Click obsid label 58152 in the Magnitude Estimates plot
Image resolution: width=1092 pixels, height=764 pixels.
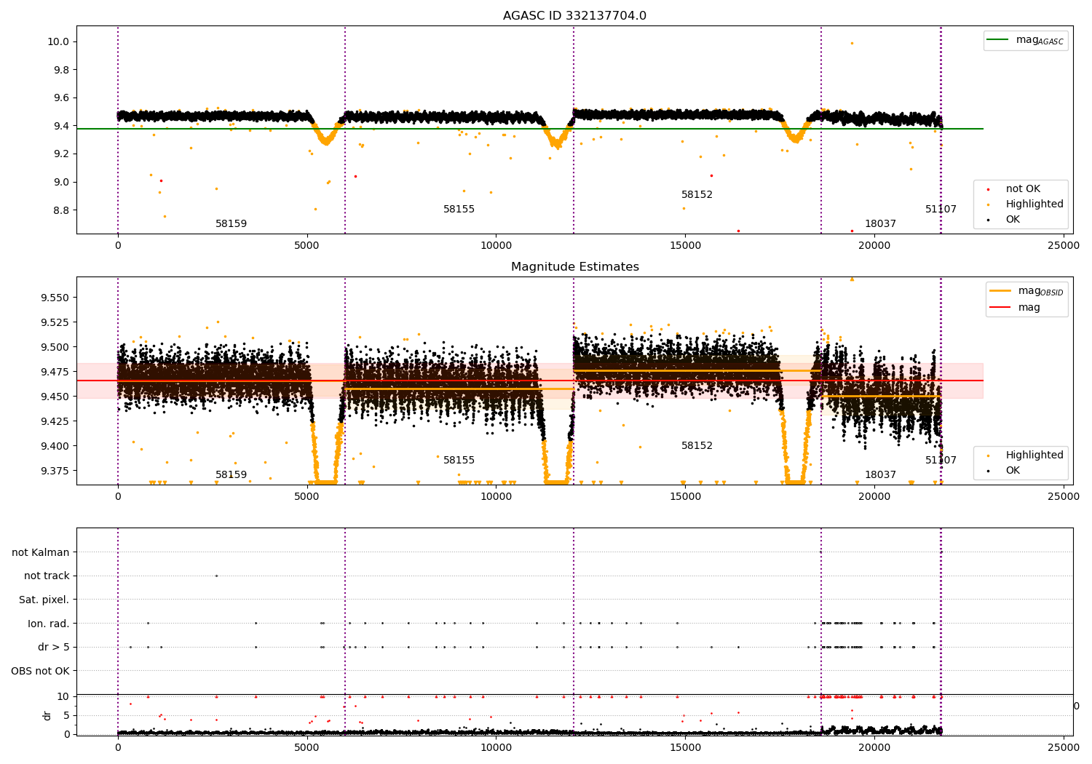[x=697, y=446]
